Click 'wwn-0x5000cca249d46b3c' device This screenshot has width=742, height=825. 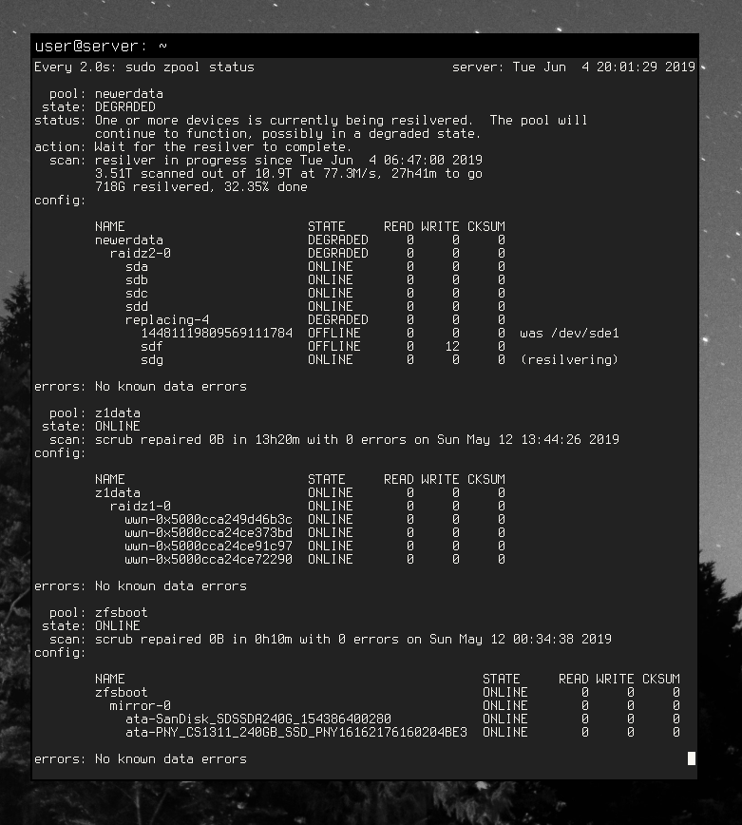[209, 519]
